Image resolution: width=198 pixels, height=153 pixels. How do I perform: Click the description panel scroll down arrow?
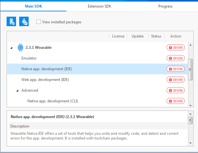click(190, 143)
